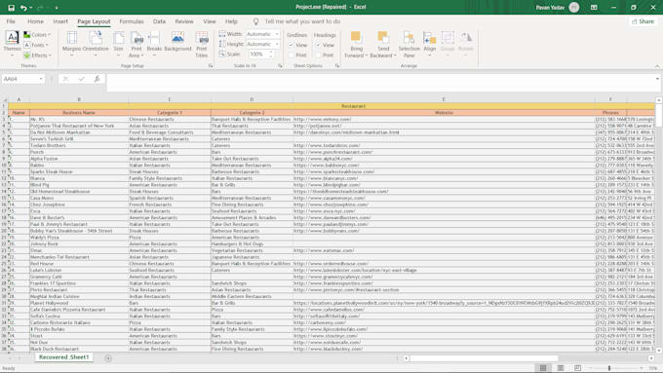The image size is (663, 373).
Task: Select the Recovered_Sheet1 tab
Action: coord(63,357)
